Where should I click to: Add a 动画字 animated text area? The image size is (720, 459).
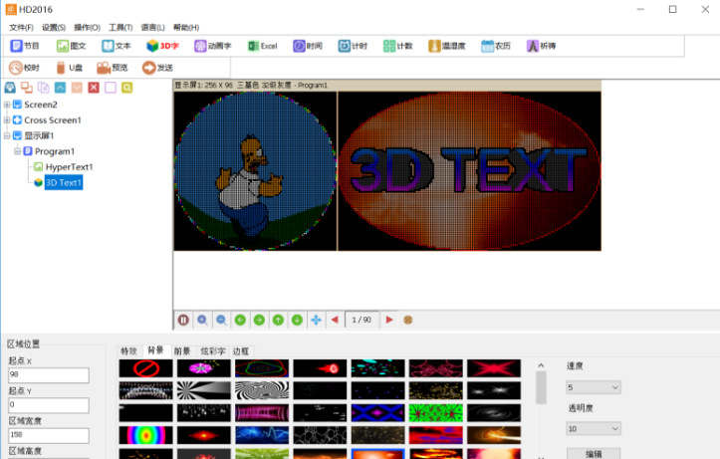tap(212, 46)
